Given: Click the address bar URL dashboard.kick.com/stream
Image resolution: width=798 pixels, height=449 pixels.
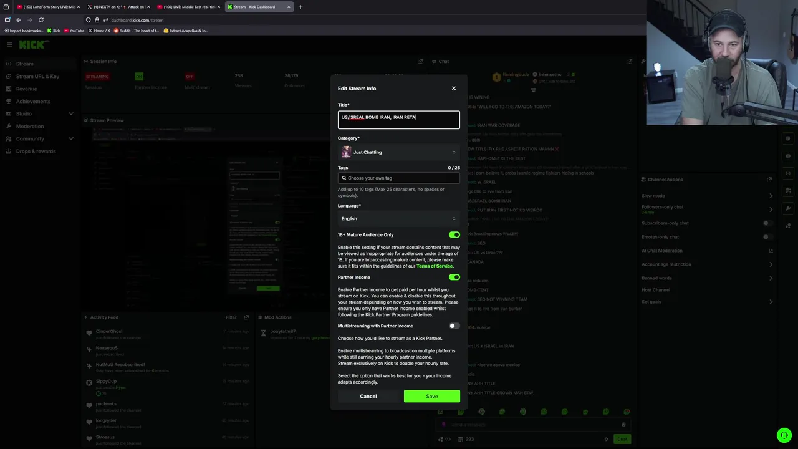Looking at the screenshot, I should [137, 20].
